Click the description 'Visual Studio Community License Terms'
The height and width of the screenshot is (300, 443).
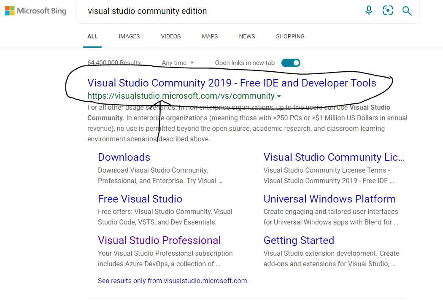[329, 176]
